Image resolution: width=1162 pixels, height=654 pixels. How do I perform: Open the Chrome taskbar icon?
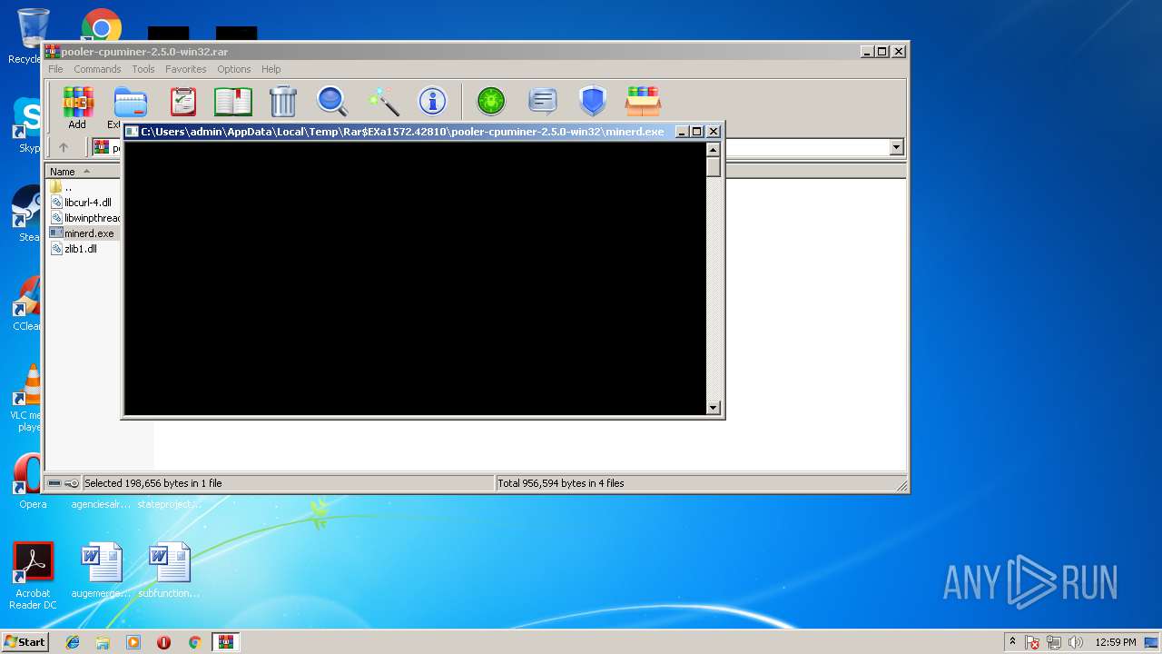point(194,642)
